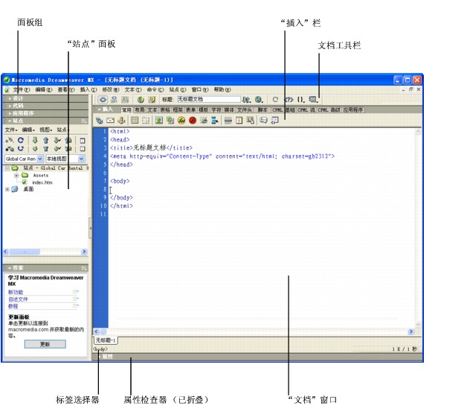The image size is (464, 411).
Task: Insert a Comment icon
Action: [x=263, y=121]
